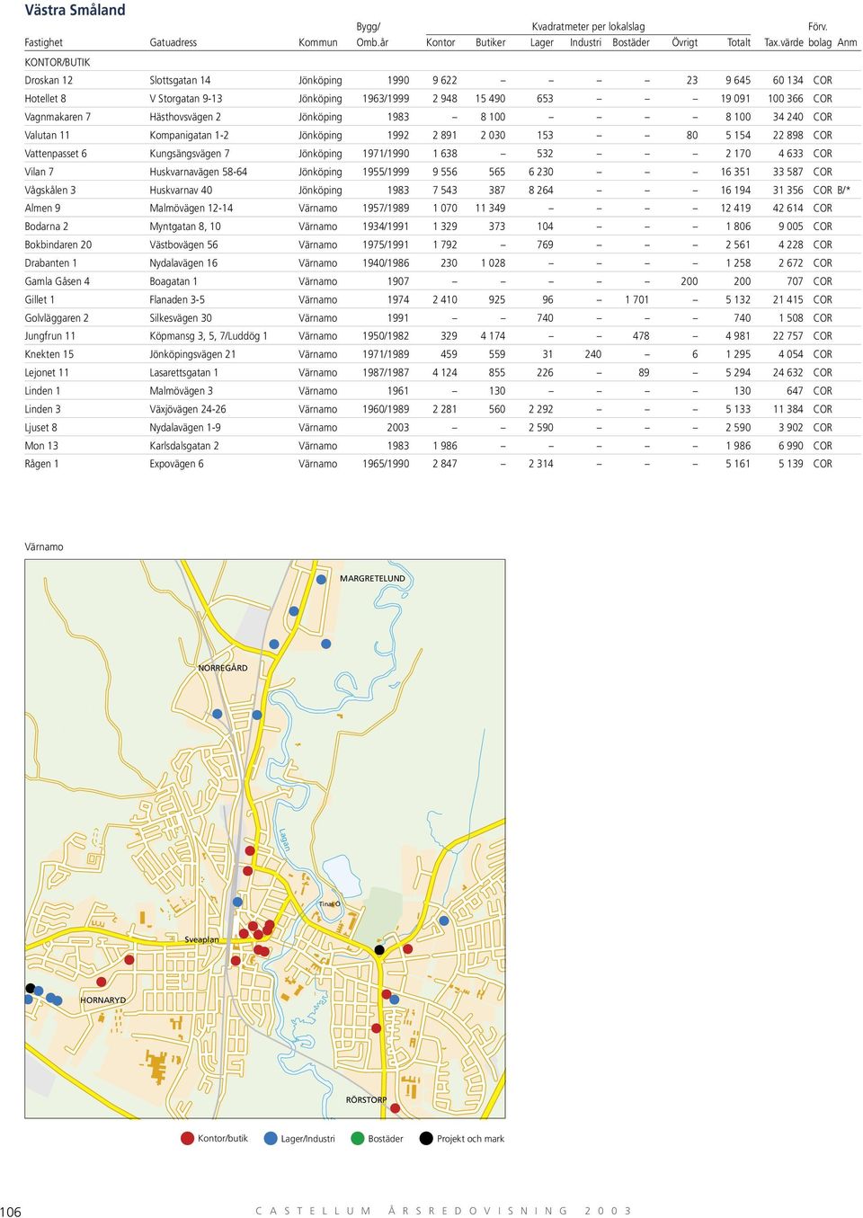Click the 'Sveaplan' map label

coord(201,939)
